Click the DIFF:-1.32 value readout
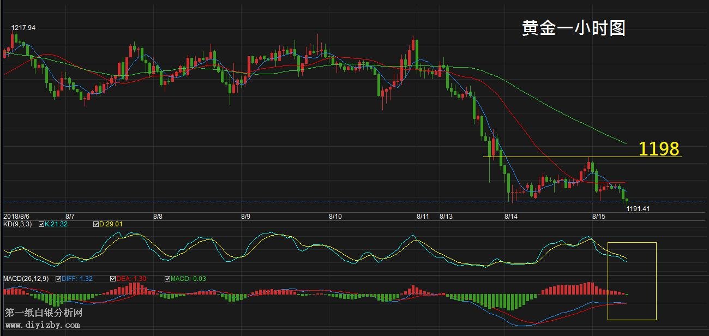 point(77,279)
